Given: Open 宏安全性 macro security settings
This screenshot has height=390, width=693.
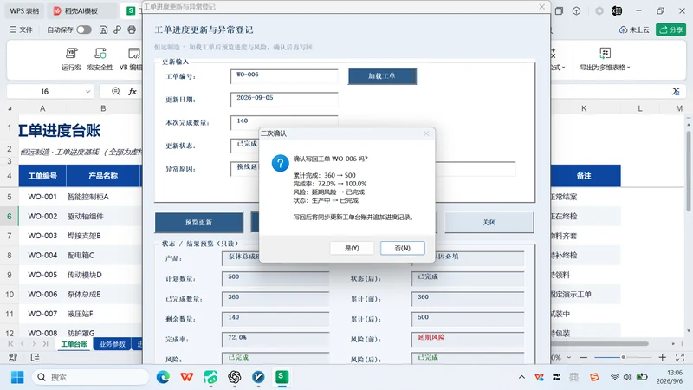Looking at the screenshot, I should coord(100,59).
